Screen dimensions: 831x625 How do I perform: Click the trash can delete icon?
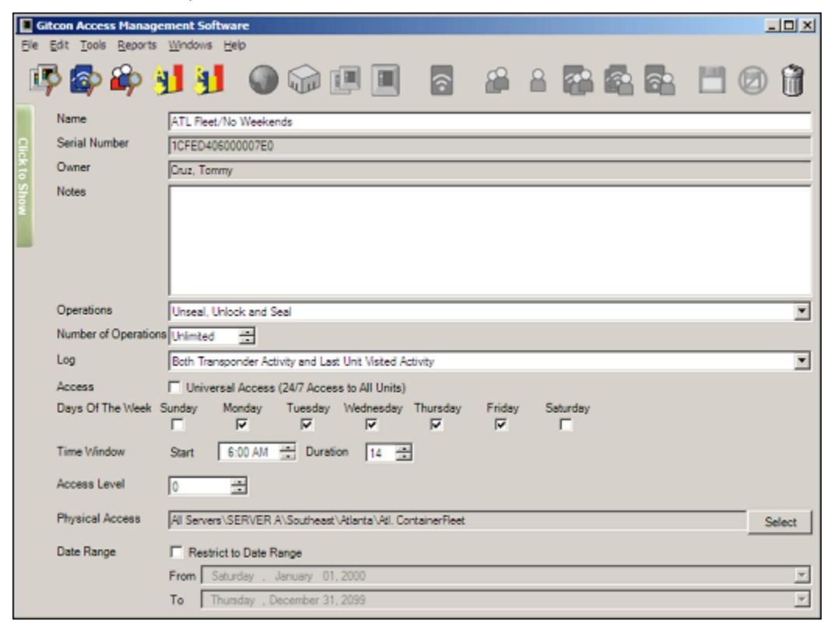793,80
